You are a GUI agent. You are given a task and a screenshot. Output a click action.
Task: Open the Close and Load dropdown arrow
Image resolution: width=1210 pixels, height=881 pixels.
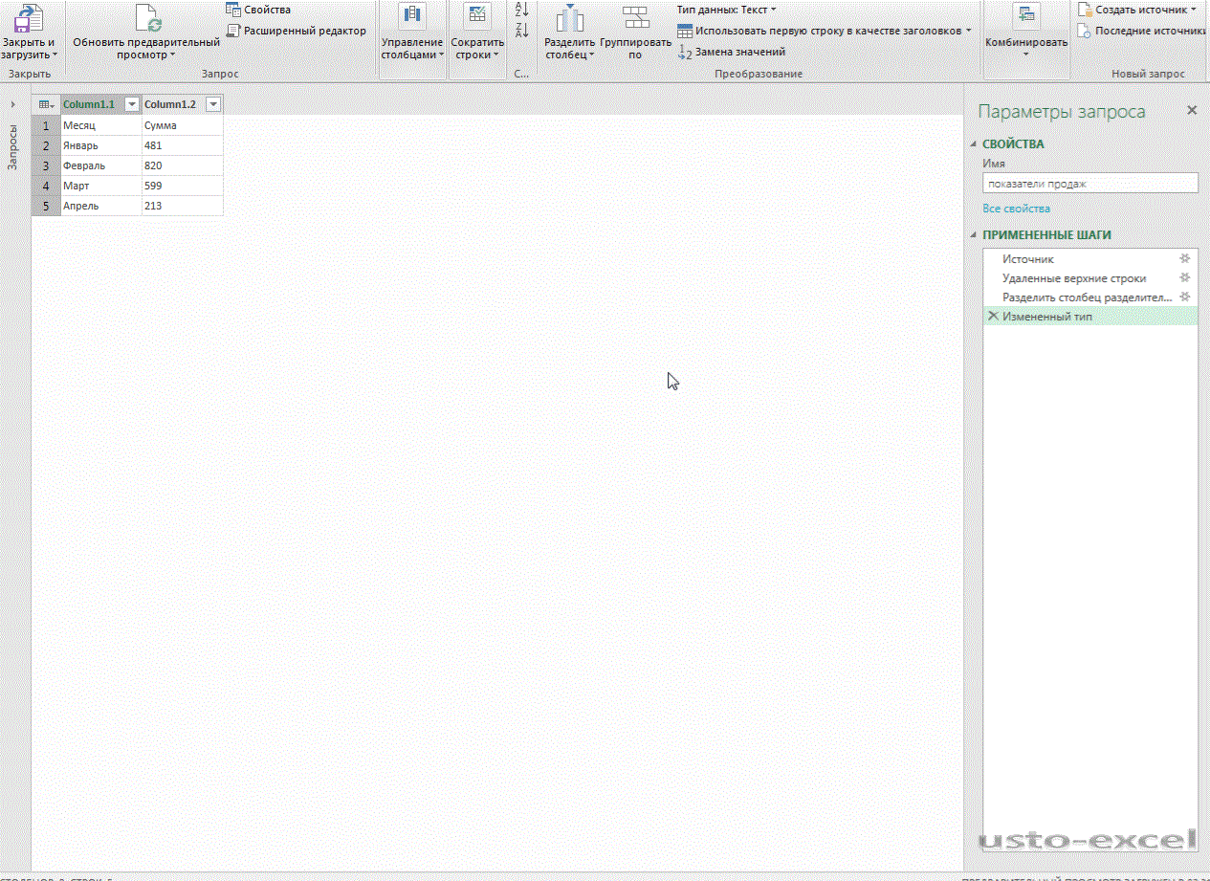click(55, 55)
